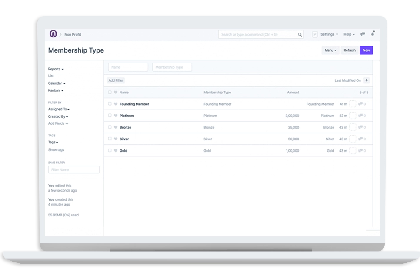420x269 pixels.
Task: Open the Help menu
Action: pos(349,34)
